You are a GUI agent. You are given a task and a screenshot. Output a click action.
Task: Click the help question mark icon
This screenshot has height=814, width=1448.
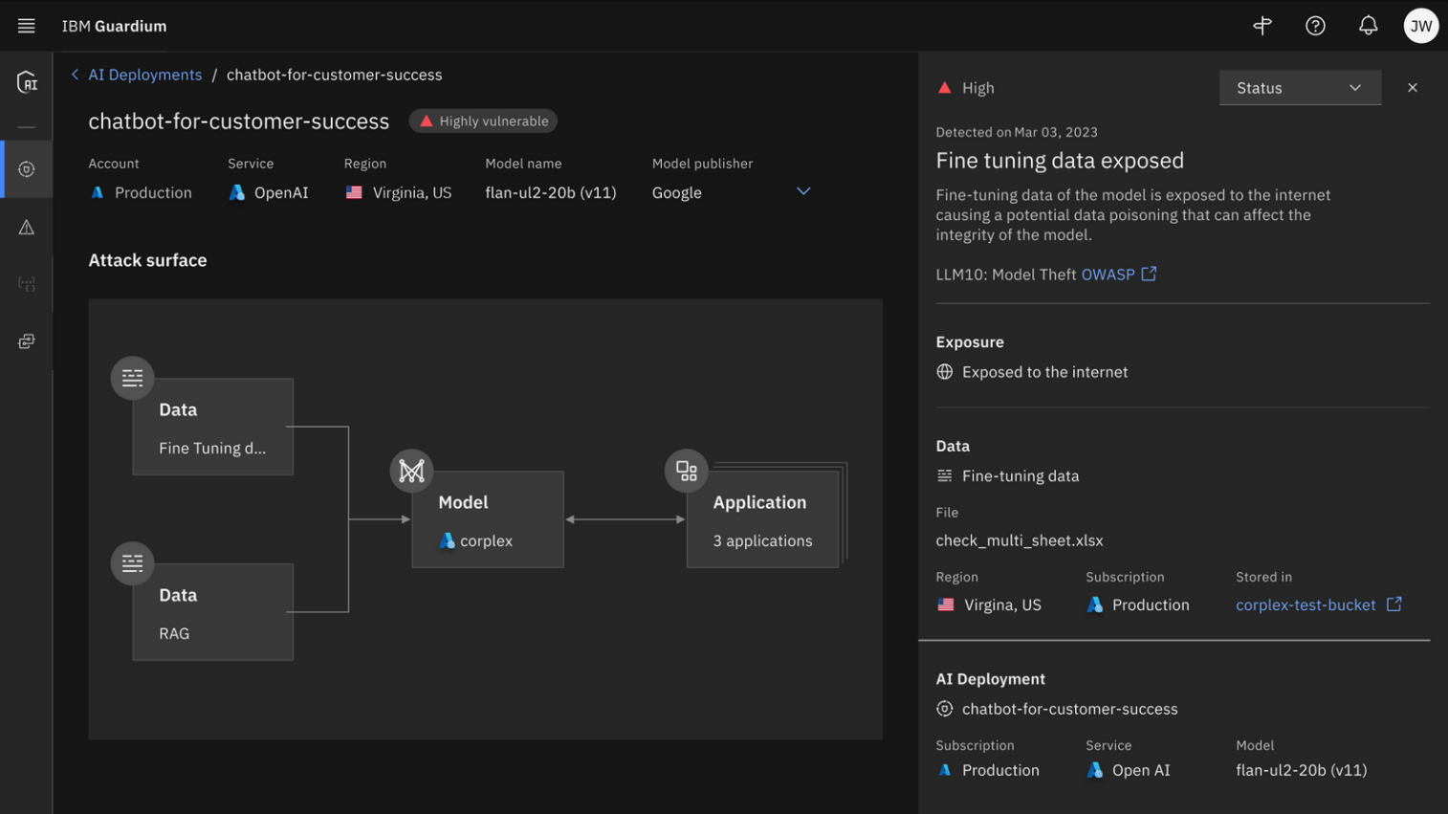click(1315, 26)
